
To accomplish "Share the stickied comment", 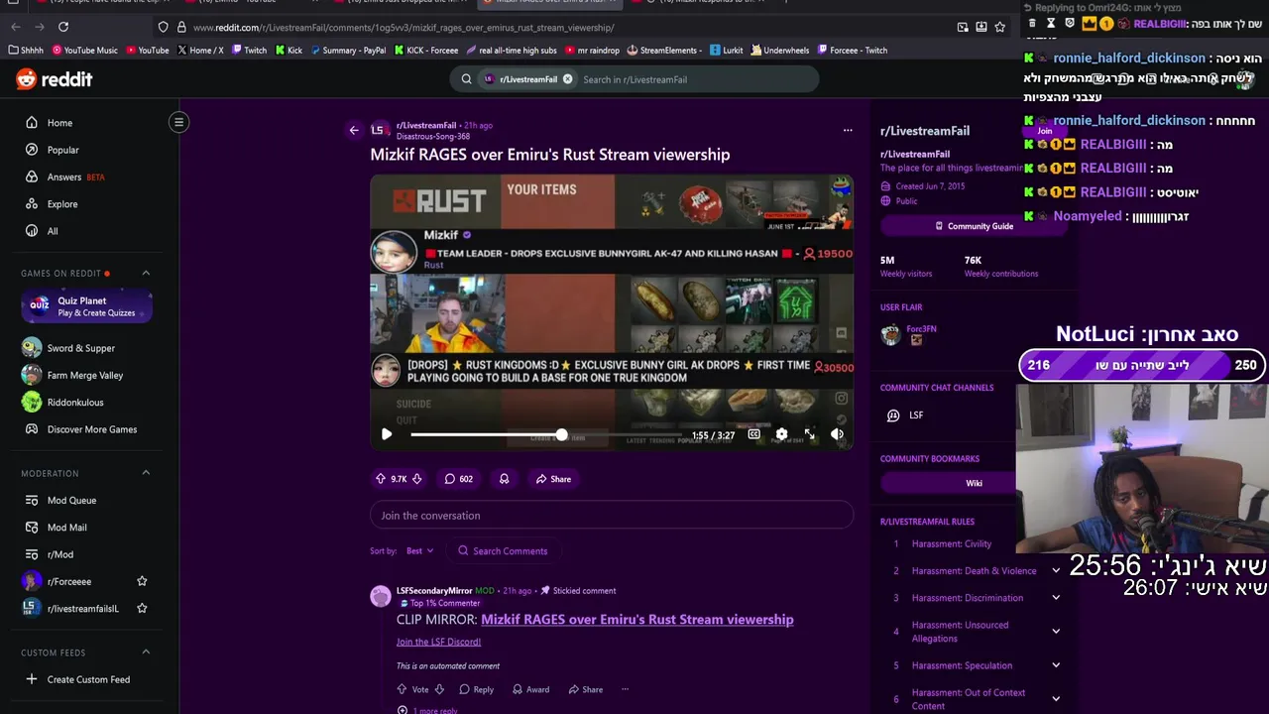I will (x=584, y=689).
